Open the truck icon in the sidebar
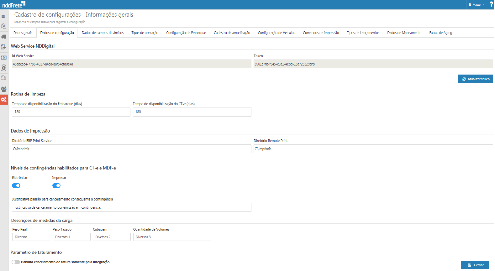 [x=4, y=37]
